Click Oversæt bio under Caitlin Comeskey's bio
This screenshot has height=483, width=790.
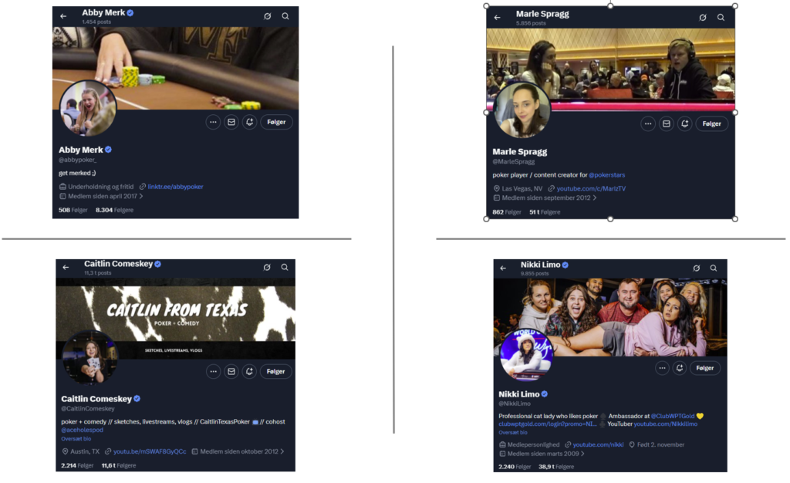point(76,438)
